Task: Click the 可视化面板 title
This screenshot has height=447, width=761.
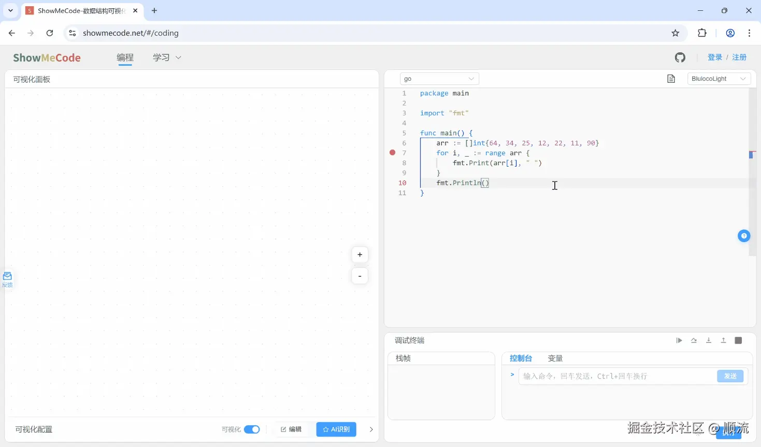Action: [32, 79]
